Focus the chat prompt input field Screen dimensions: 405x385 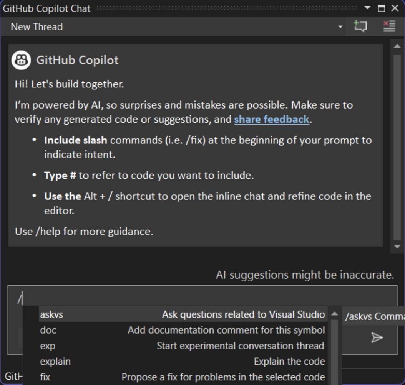192,297
